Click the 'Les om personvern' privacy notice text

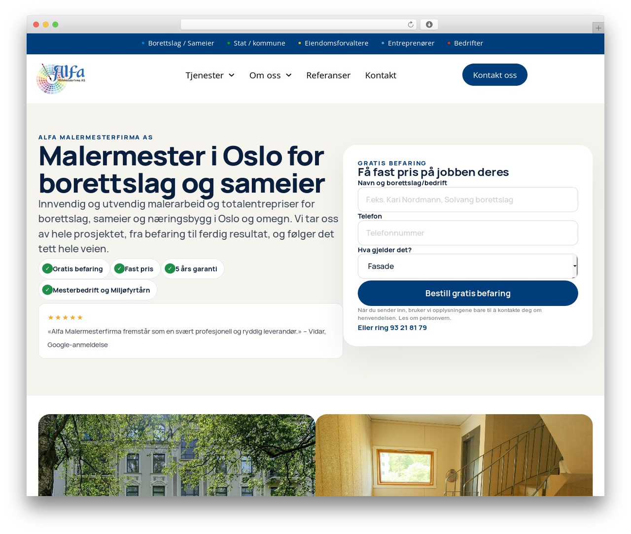click(425, 318)
